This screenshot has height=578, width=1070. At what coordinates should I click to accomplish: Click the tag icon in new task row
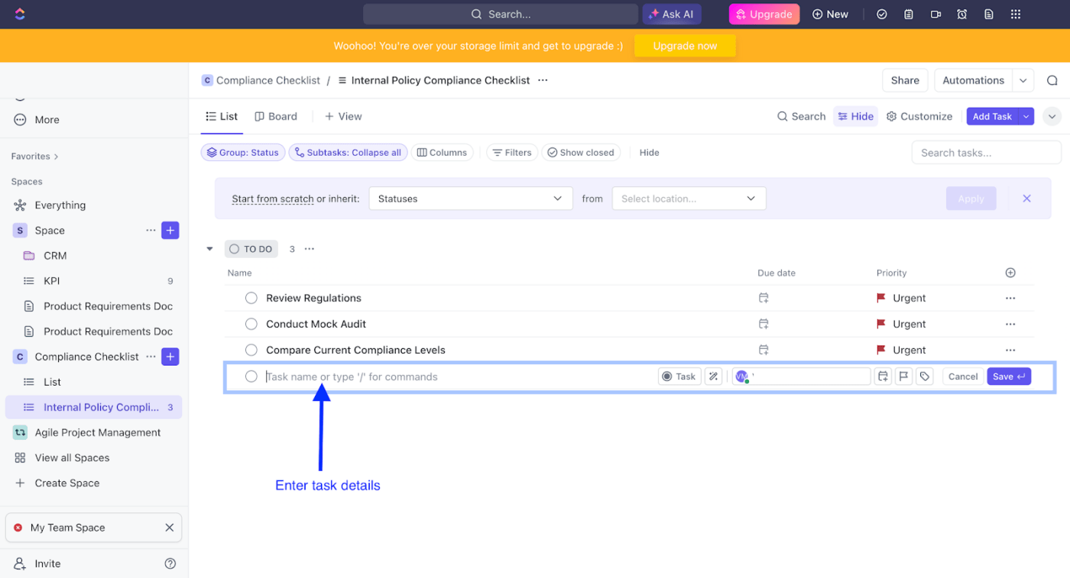pos(925,376)
